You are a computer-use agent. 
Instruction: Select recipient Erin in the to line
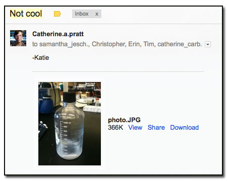(135, 44)
